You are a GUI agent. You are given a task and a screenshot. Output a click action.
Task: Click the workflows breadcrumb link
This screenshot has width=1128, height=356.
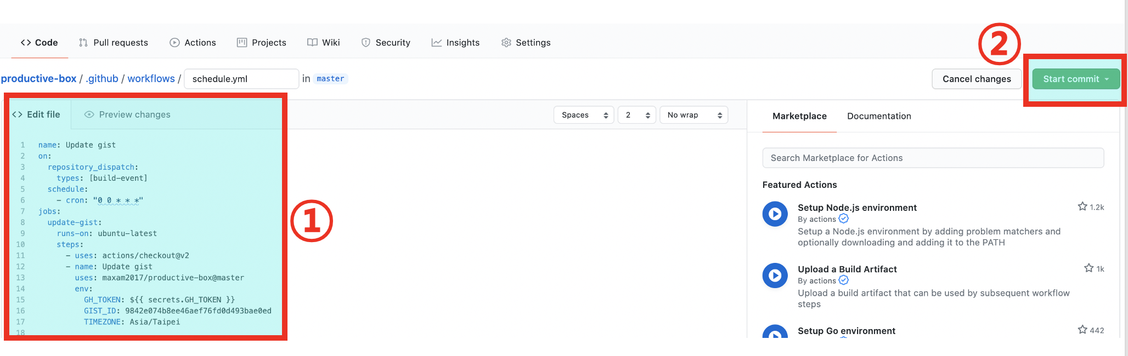pos(151,79)
